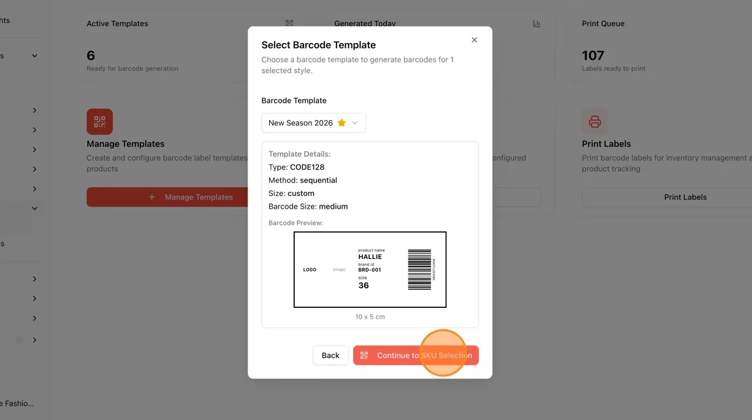Click the Print Queue count 107
The image size is (752, 420).
tap(593, 56)
